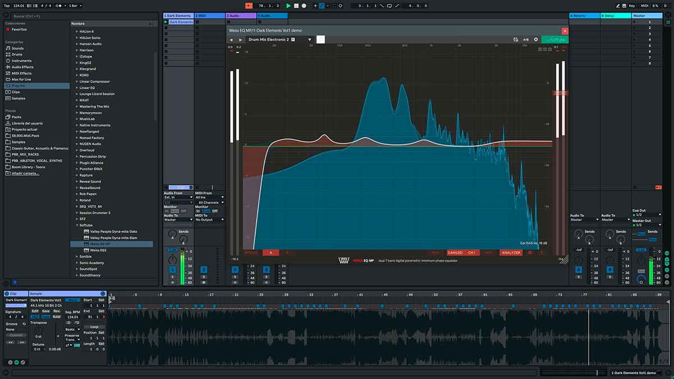Screen dimensions: 674x379
Task: Open the Samples browser category
Action: (19, 98)
